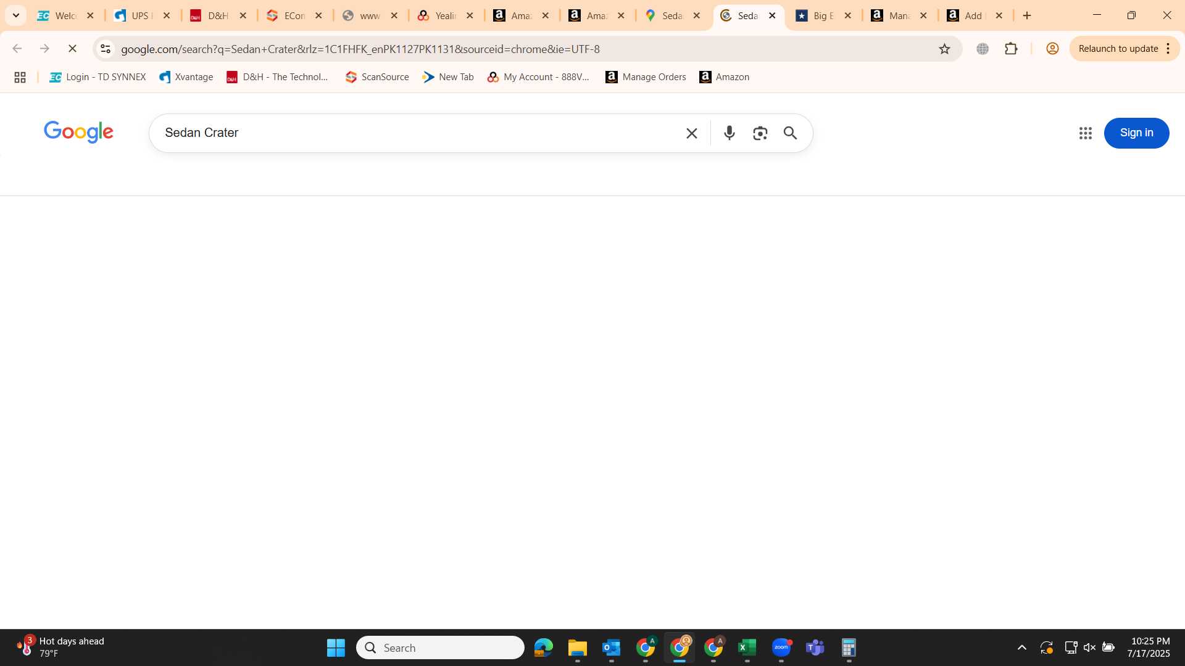The width and height of the screenshot is (1185, 666).
Task: Open Calculator from taskbar
Action: coord(849,647)
